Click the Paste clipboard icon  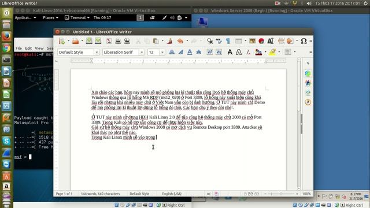tap(156, 41)
